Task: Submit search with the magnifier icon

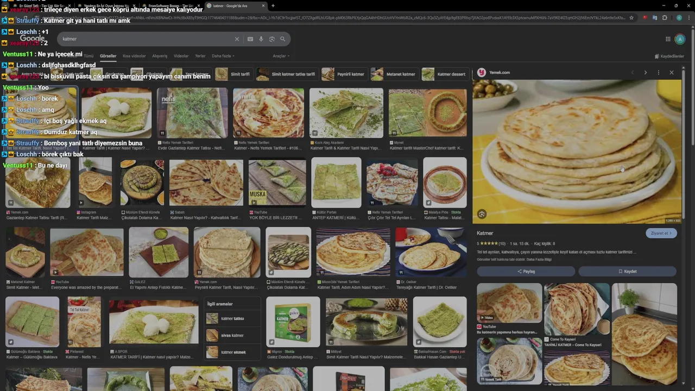Action: pos(282,39)
